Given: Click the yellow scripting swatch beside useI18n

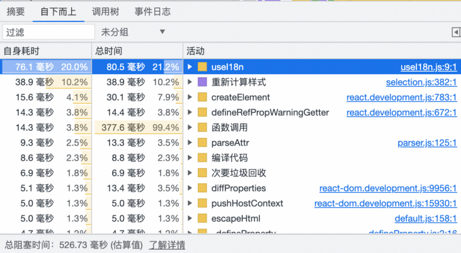Looking at the screenshot, I should pos(202,67).
